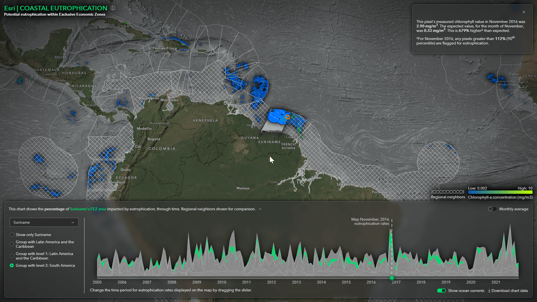The height and width of the screenshot is (302, 537).
Task: Click the Suriname's EEZ area highlighted text
Action: 88,209
